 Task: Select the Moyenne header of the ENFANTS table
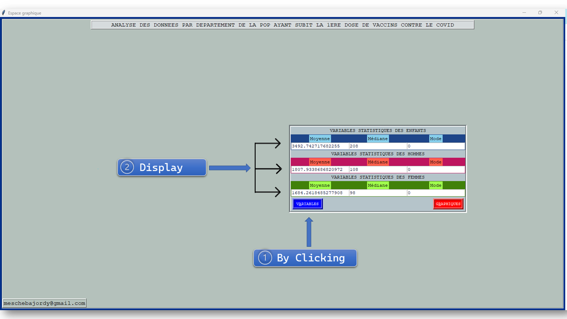click(319, 138)
